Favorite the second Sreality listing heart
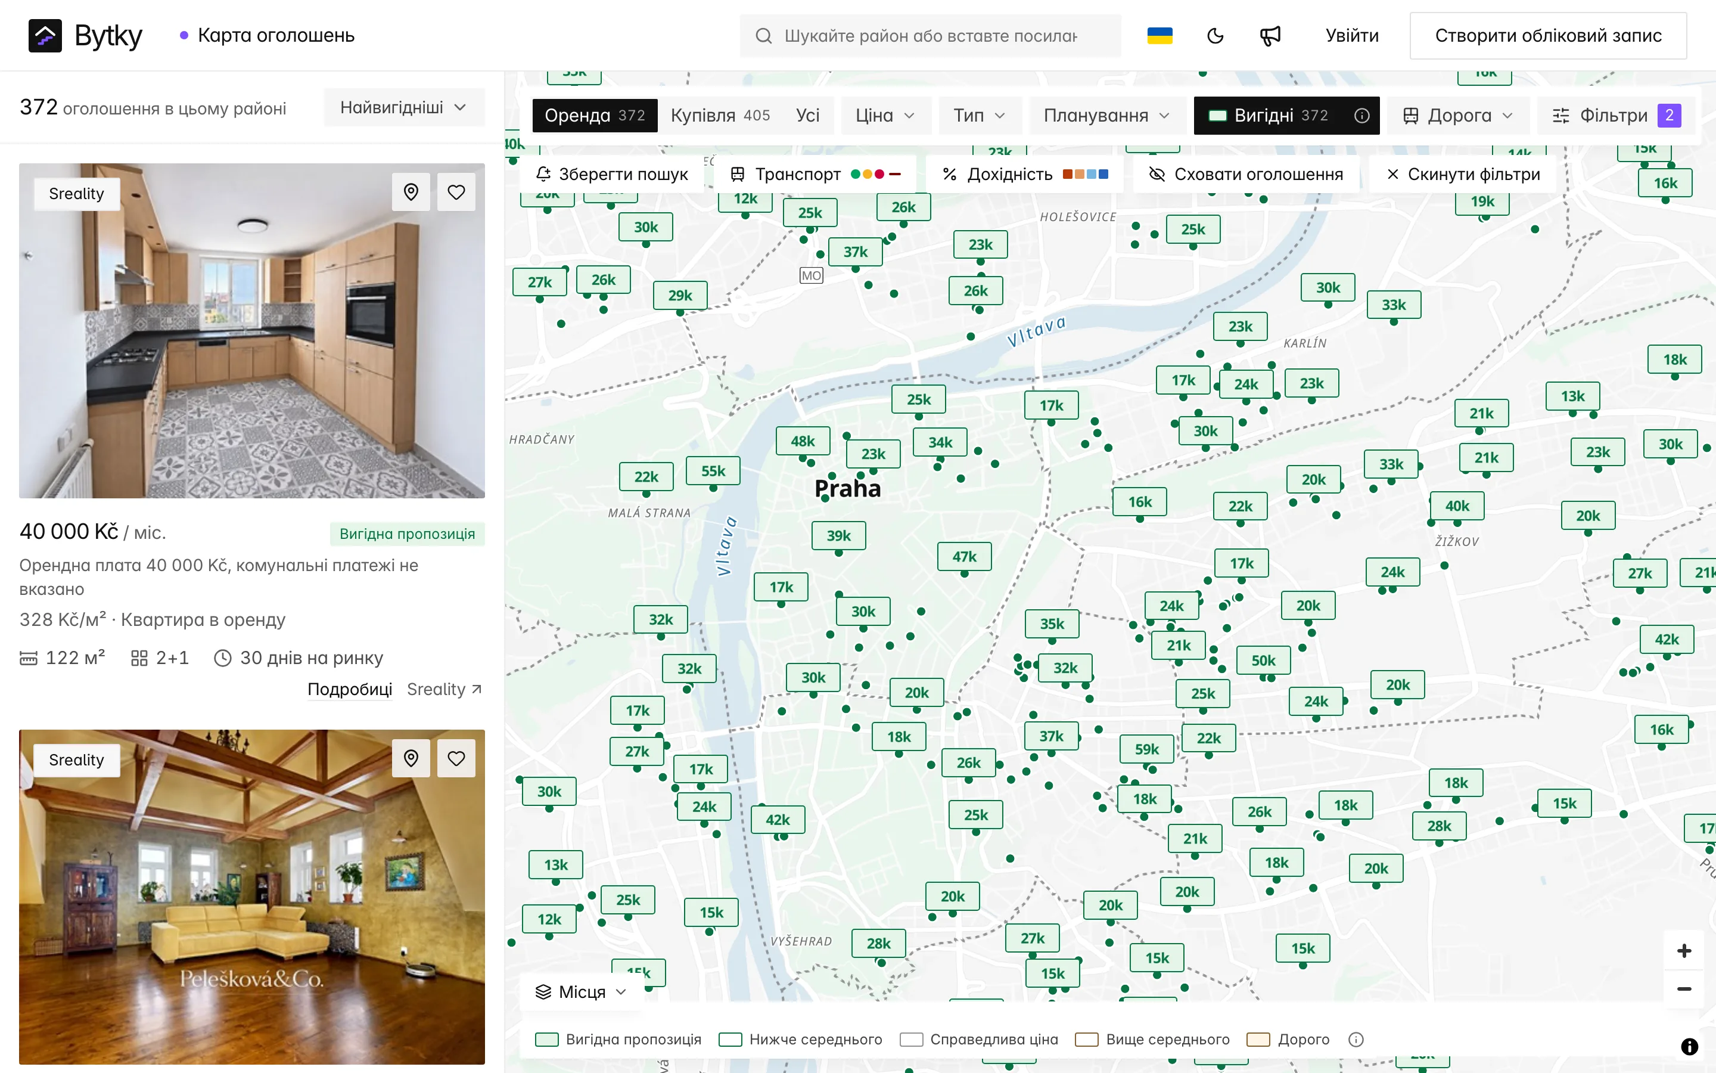1716x1073 pixels. coord(456,758)
